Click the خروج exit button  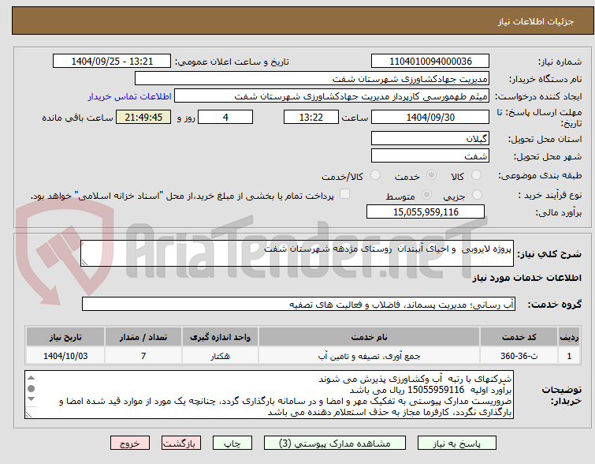pyautogui.click(x=130, y=443)
